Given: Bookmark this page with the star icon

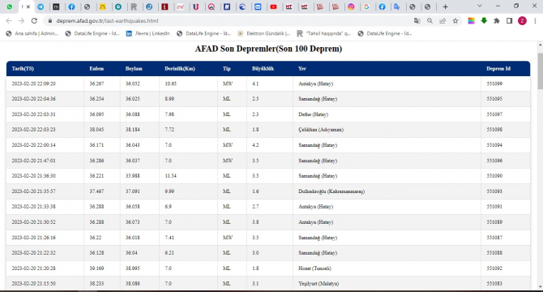Looking at the screenshot, I should (x=455, y=21).
